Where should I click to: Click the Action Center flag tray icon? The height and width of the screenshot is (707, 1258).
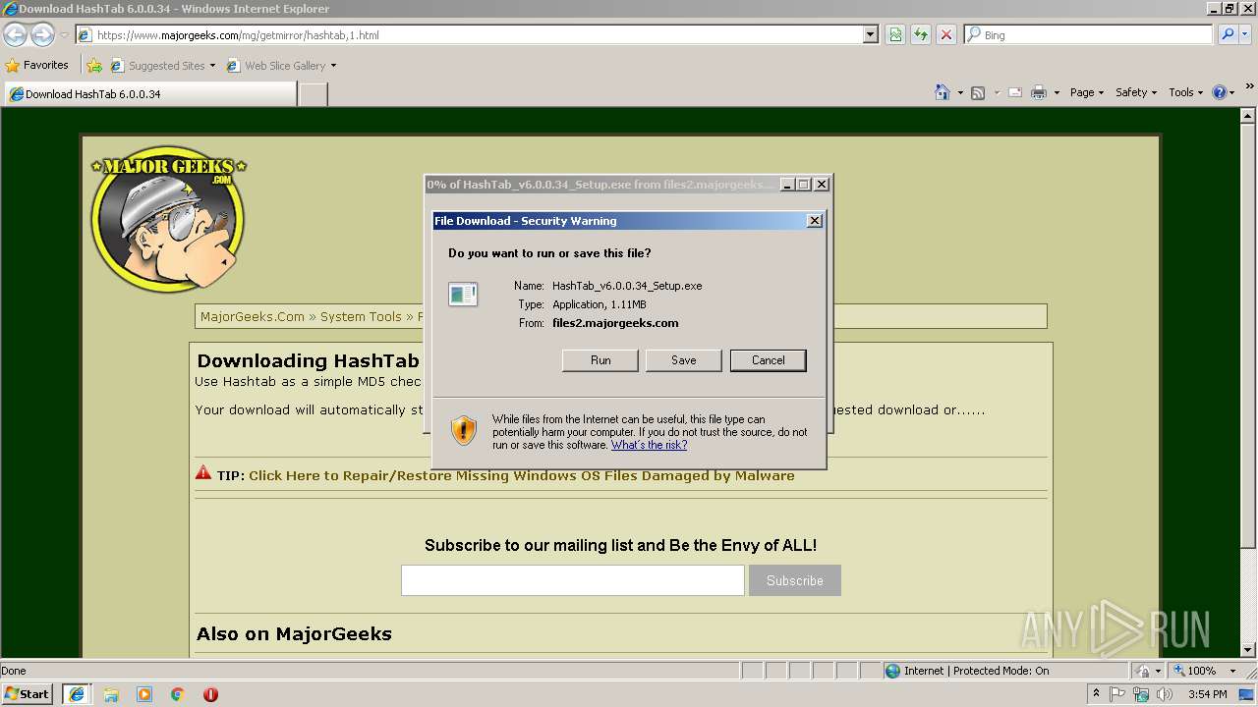(x=1118, y=694)
